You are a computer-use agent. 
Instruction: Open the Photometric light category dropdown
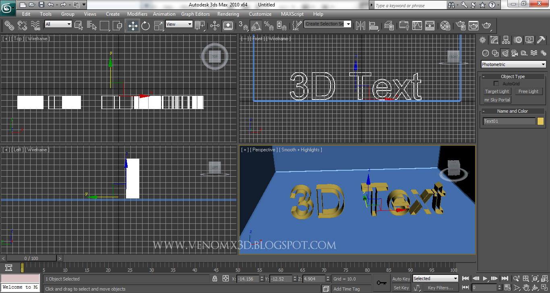coord(513,64)
